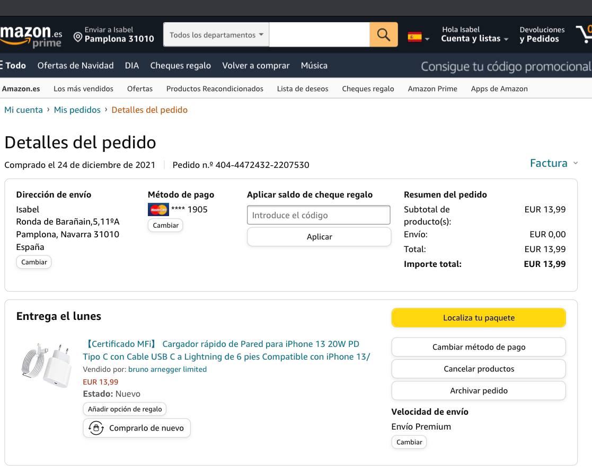Open Cheques regalo in main nav
The width and height of the screenshot is (592, 473).
point(181,66)
